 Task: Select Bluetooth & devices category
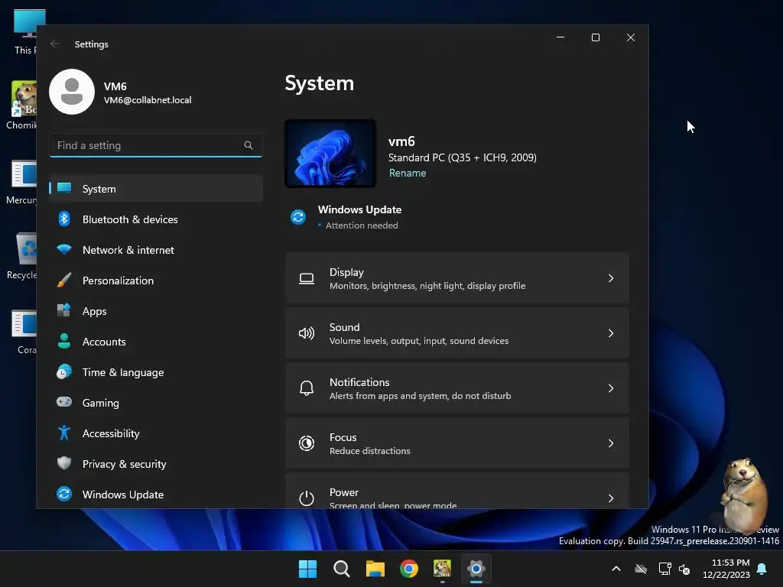156,219
